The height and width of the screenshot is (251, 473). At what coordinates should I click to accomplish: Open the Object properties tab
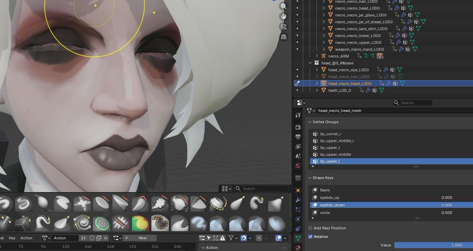(298, 190)
